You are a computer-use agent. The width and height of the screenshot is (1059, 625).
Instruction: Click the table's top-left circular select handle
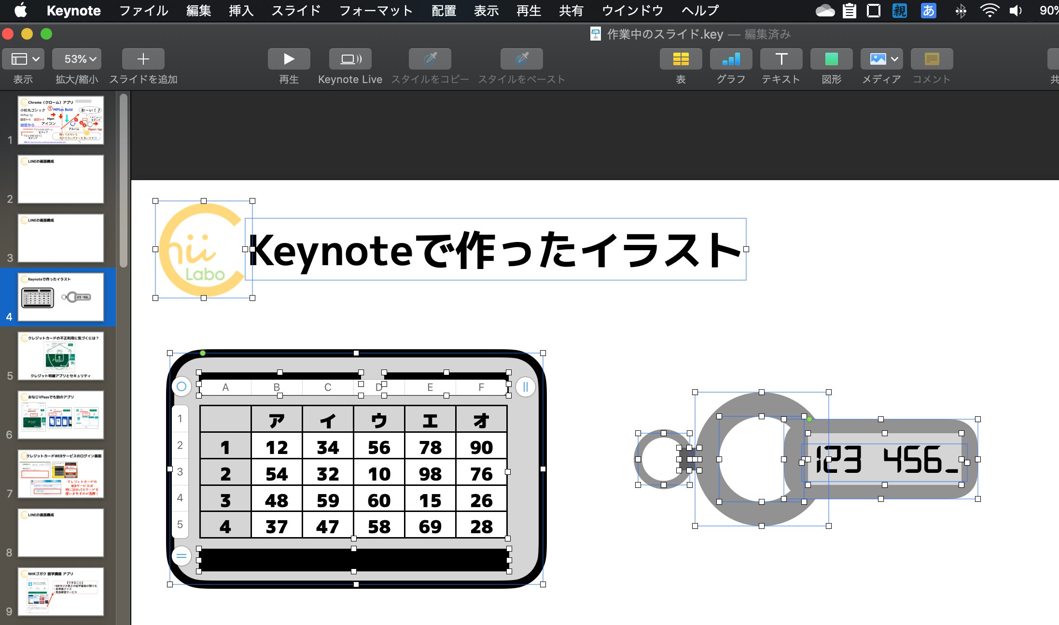point(181,386)
